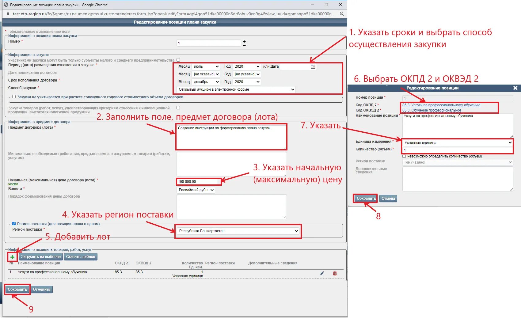Click the minus icon beside number field
Screen dimensions: 521x318
click(244, 45)
